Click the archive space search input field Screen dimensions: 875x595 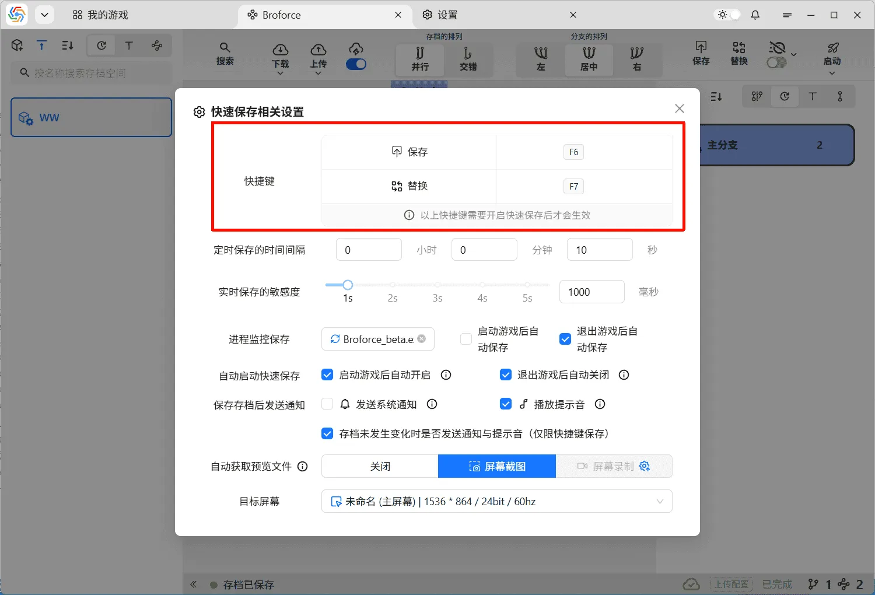click(x=91, y=72)
